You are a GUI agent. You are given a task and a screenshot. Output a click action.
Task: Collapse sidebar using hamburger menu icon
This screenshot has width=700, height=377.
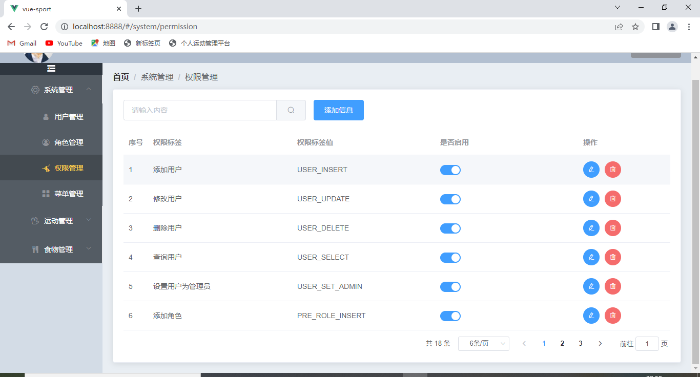[51, 69]
